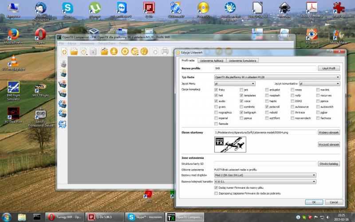Click the download firmware arrow icon
Image resolution: width=355 pixels, height=222 pixels.
[x=114, y=52]
